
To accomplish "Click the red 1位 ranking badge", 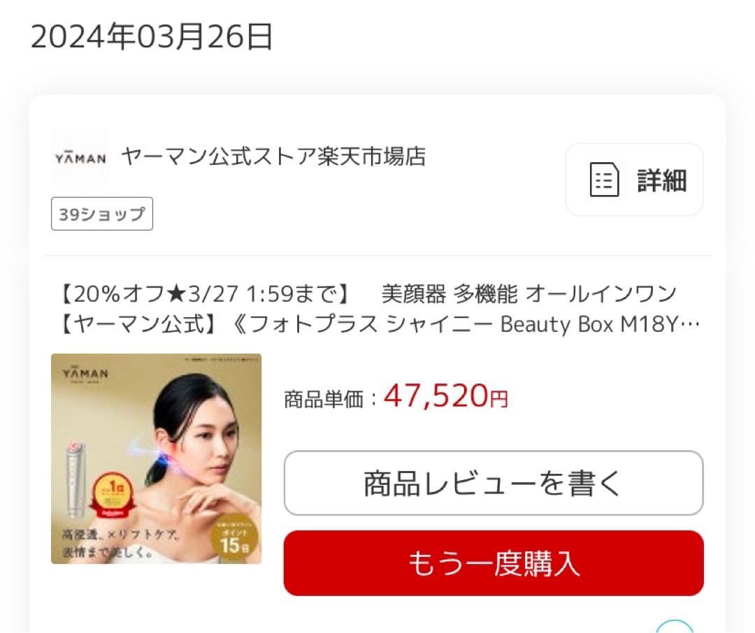I will (112, 495).
